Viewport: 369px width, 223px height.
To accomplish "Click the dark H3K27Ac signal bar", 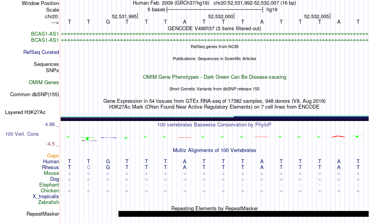I will pyautogui.click(x=214, y=118).
